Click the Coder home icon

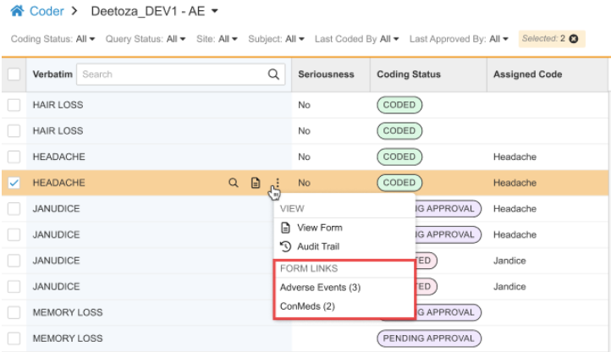click(17, 12)
